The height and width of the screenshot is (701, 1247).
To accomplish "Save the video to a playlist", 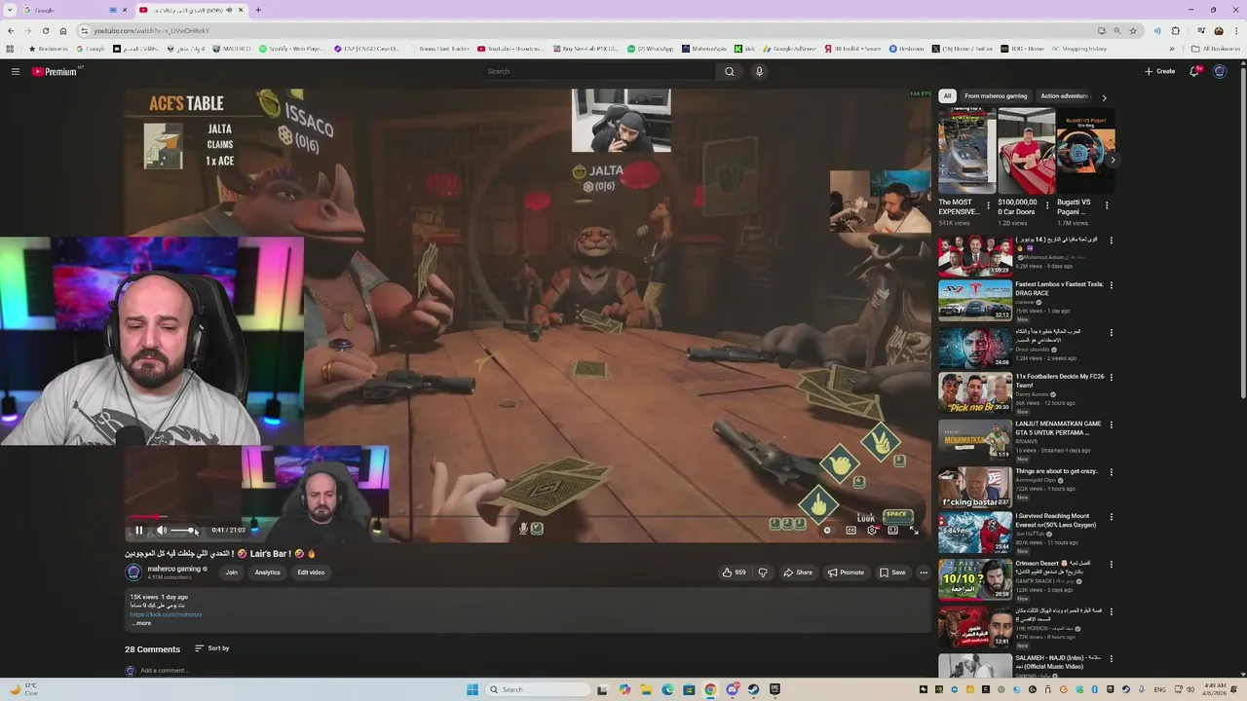I will tap(892, 572).
